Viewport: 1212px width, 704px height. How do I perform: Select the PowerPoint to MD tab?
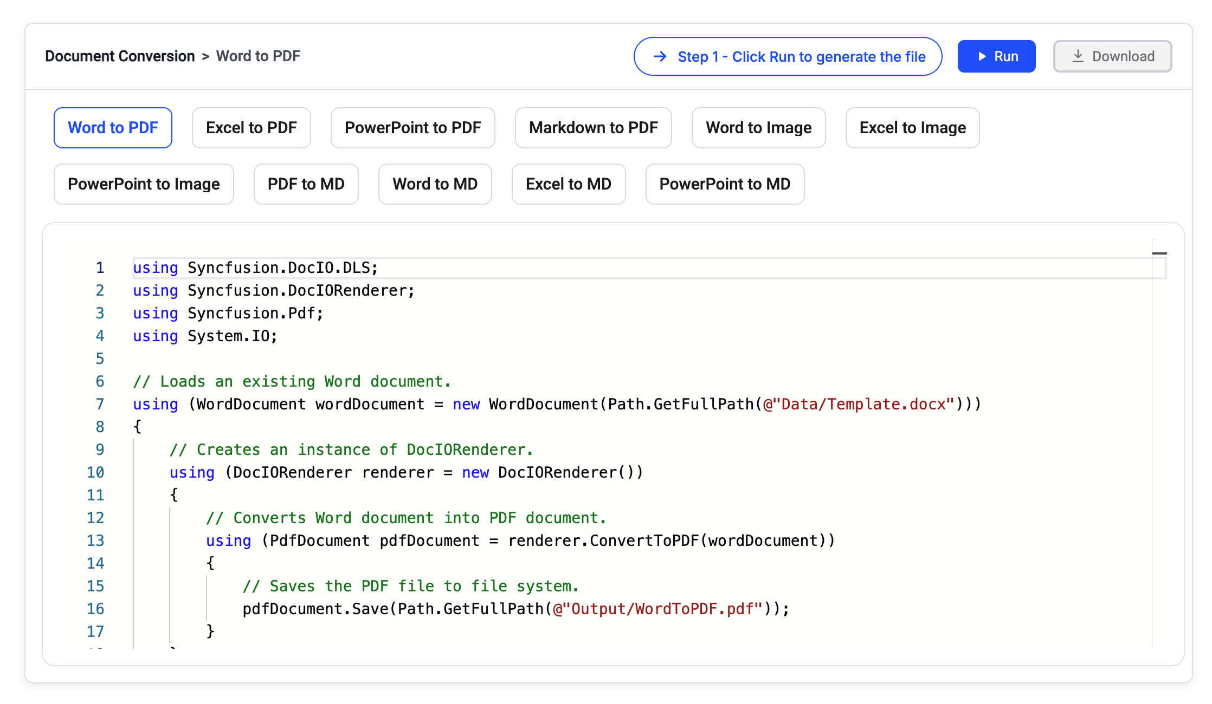pyautogui.click(x=725, y=184)
